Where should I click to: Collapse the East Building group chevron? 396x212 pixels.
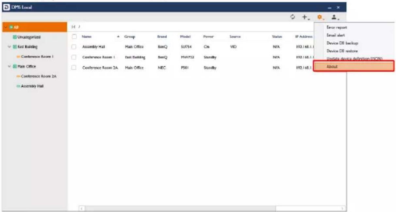pyautogui.click(x=9, y=47)
